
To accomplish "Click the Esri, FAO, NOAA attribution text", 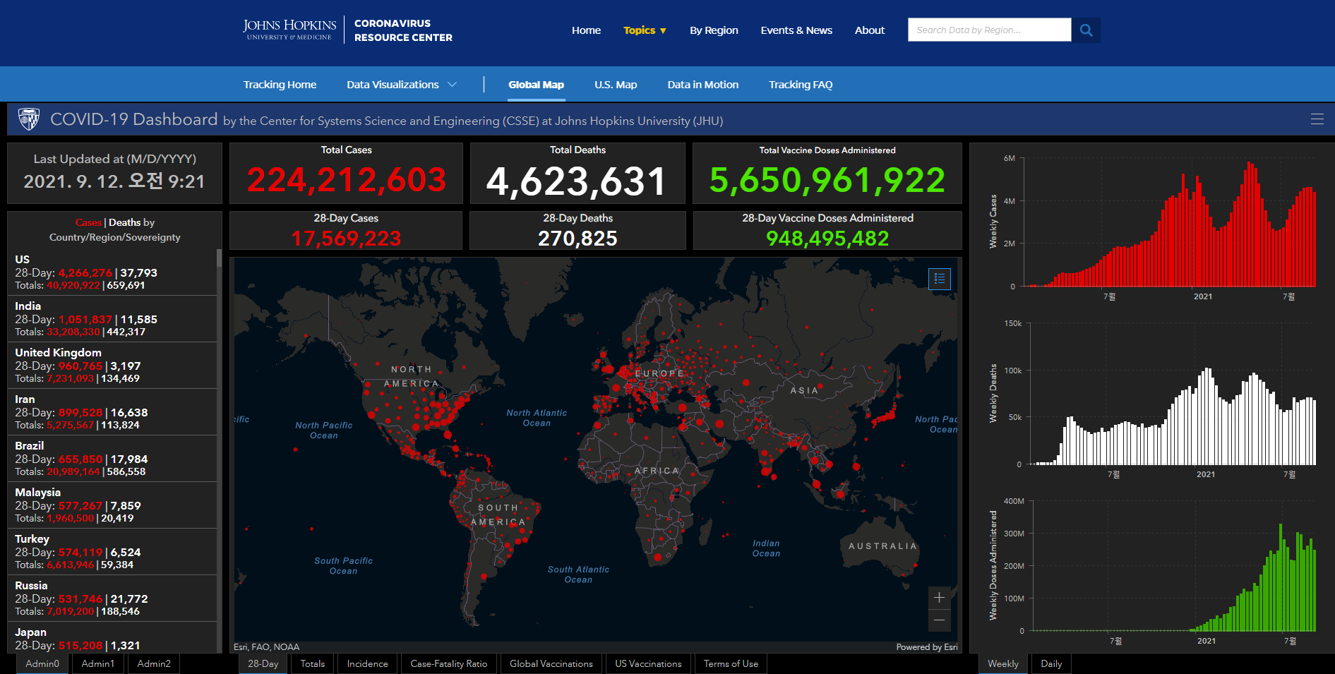I will pyautogui.click(x=266, y=647).
